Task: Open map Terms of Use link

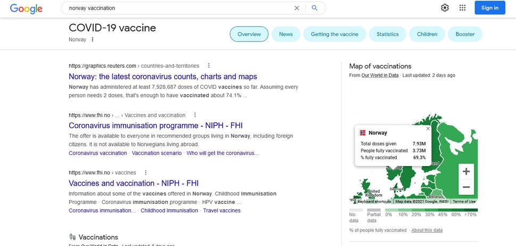Action: click(464, 202)
